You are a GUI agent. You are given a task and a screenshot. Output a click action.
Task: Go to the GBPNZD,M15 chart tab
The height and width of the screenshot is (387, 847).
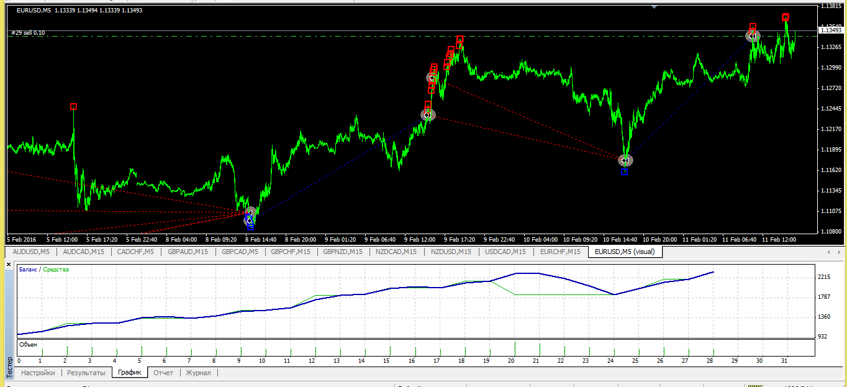(x=343, y=252)
